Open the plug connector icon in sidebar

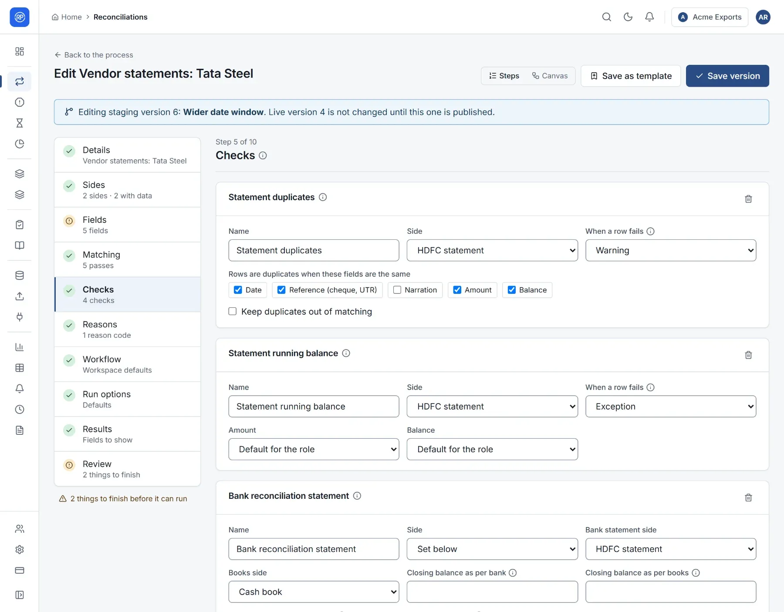point(20,317)
